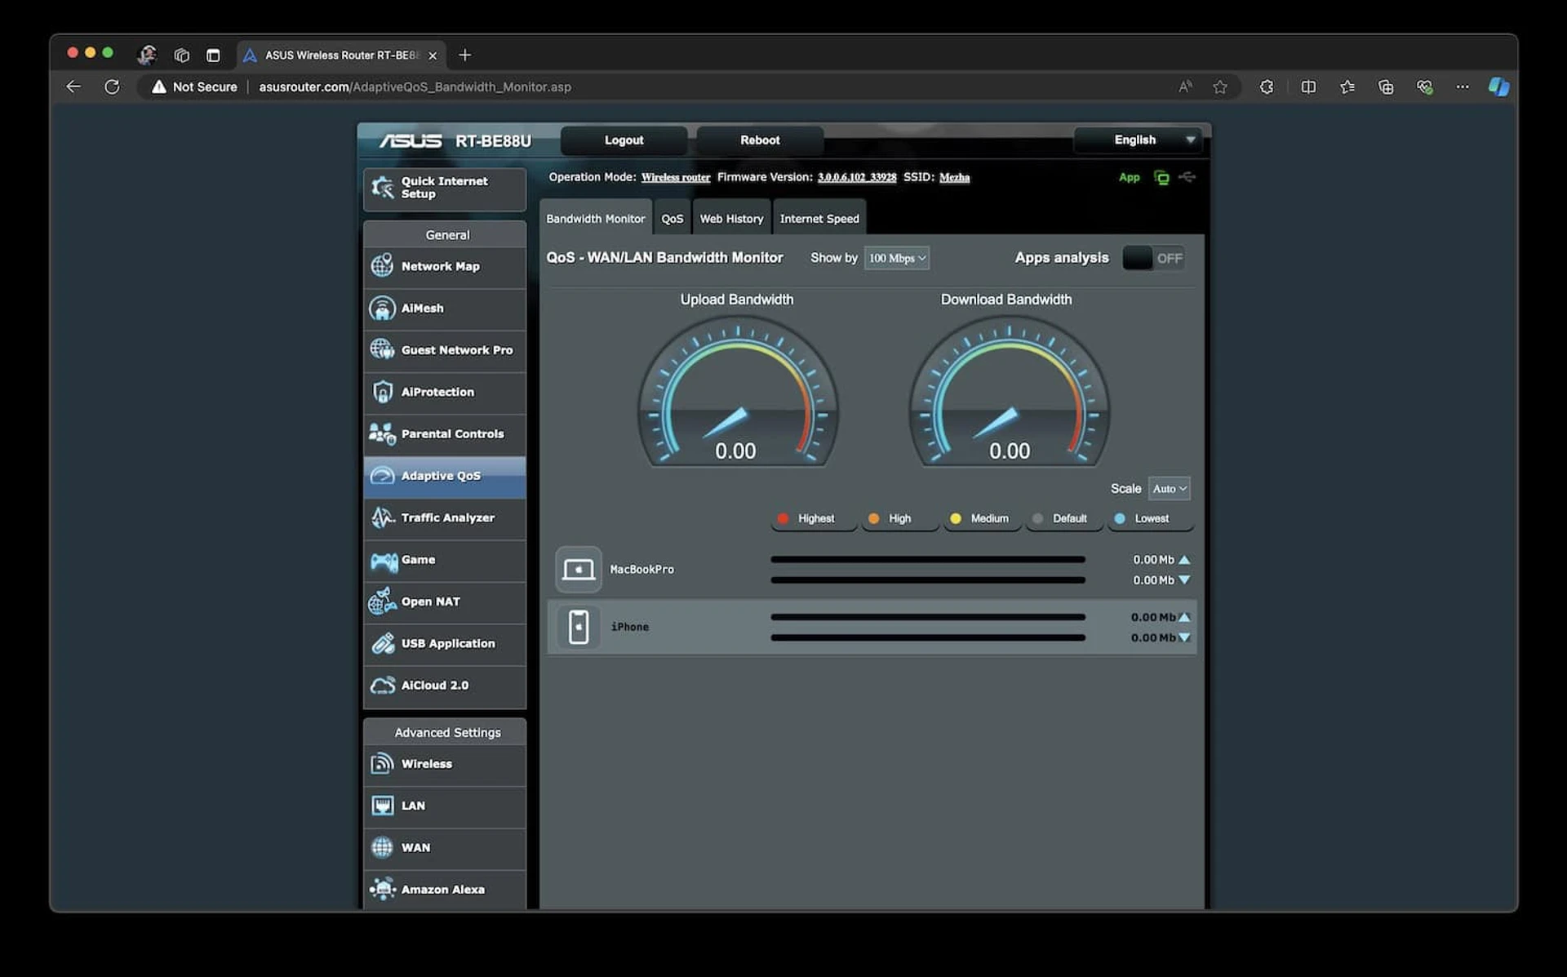Viewport: 1567px width, 977px height.
Task: Switch to Internet Speed tab
Action: tap(819, 218)
